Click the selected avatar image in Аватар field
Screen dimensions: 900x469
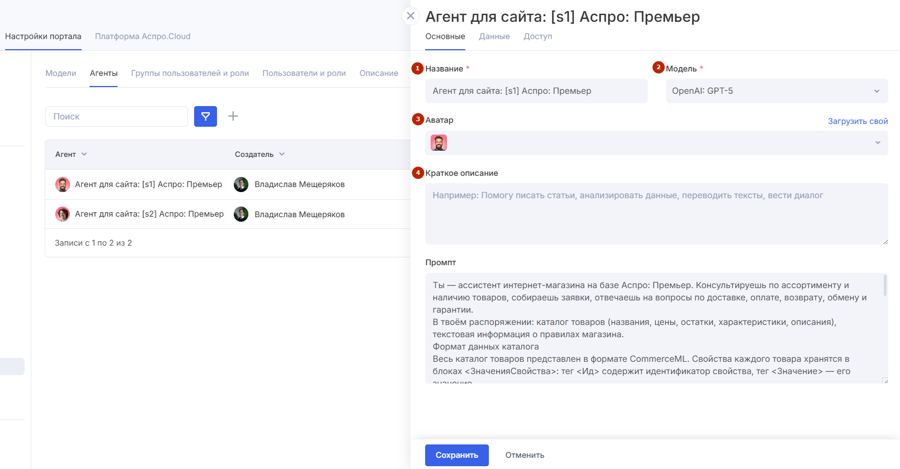[x=439, y=143]
